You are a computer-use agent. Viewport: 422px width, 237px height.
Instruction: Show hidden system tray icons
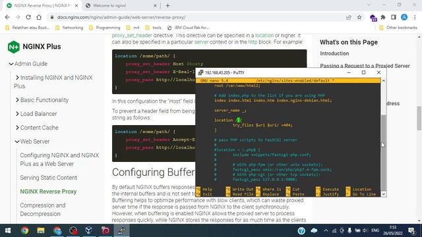pos(326,230)
